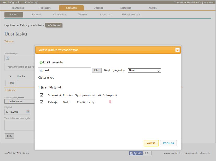Click the Facebook Tykkää icon button
The image size is (216, 161).
(136, 153)
